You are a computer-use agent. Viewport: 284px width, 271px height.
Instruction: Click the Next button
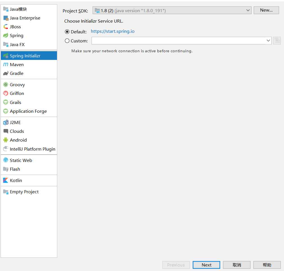point(206,265)
